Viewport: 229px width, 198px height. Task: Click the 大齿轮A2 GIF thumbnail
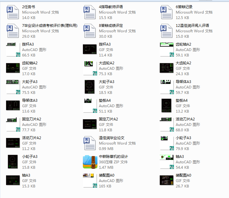coord(166,68)
